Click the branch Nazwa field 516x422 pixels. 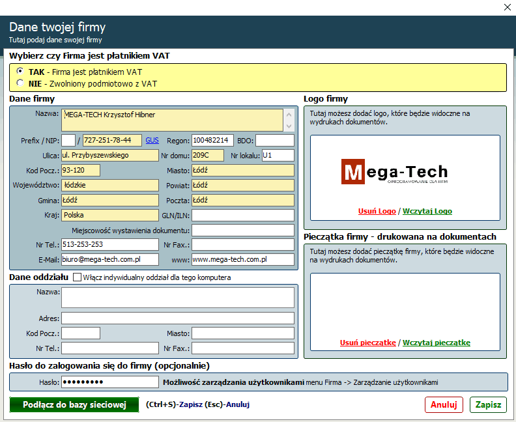point(178,298)
